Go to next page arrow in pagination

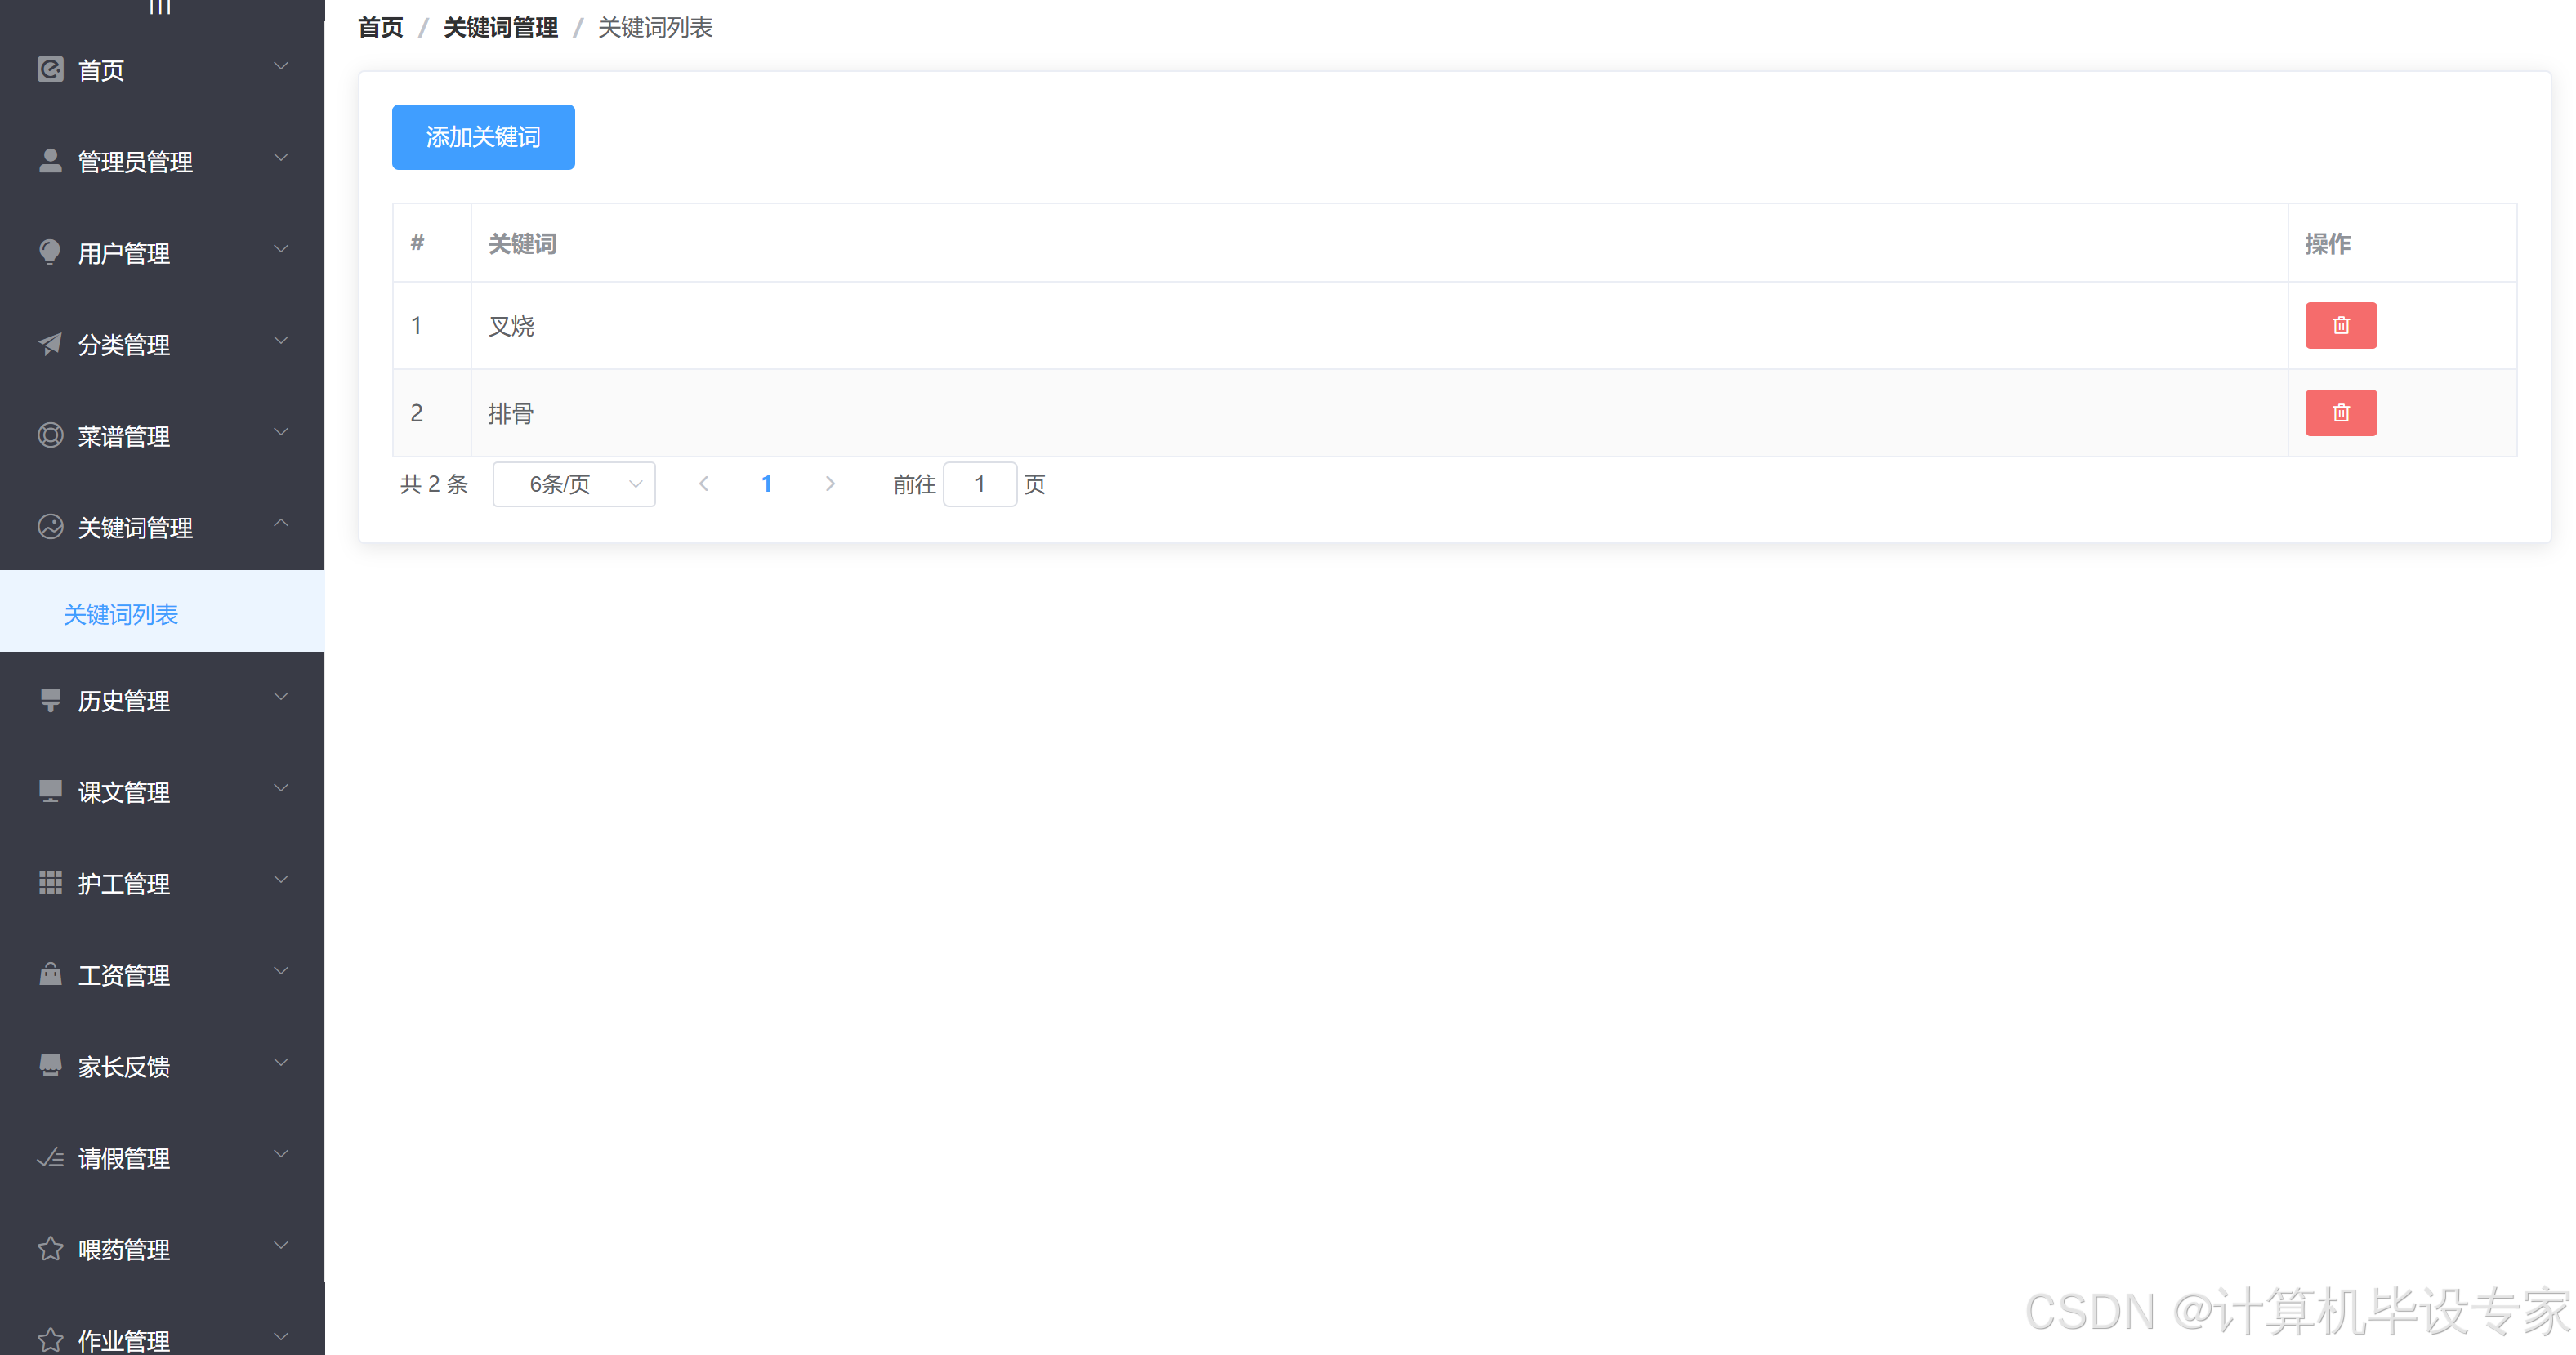click(x=829, y=484)
